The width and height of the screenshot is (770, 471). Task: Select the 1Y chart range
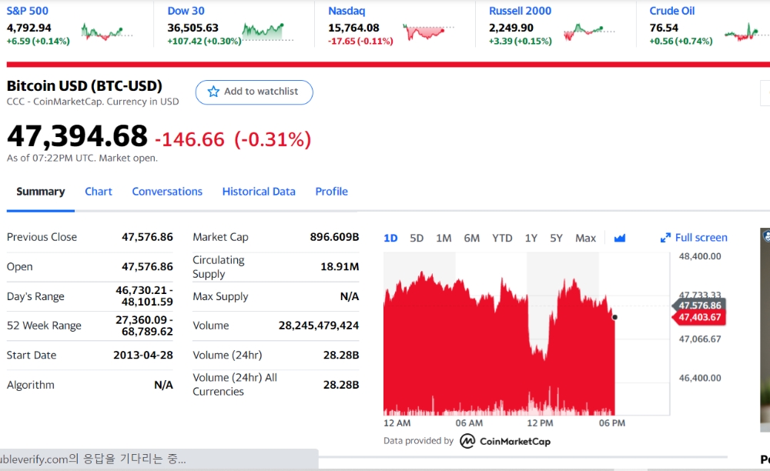coord(531,239)
